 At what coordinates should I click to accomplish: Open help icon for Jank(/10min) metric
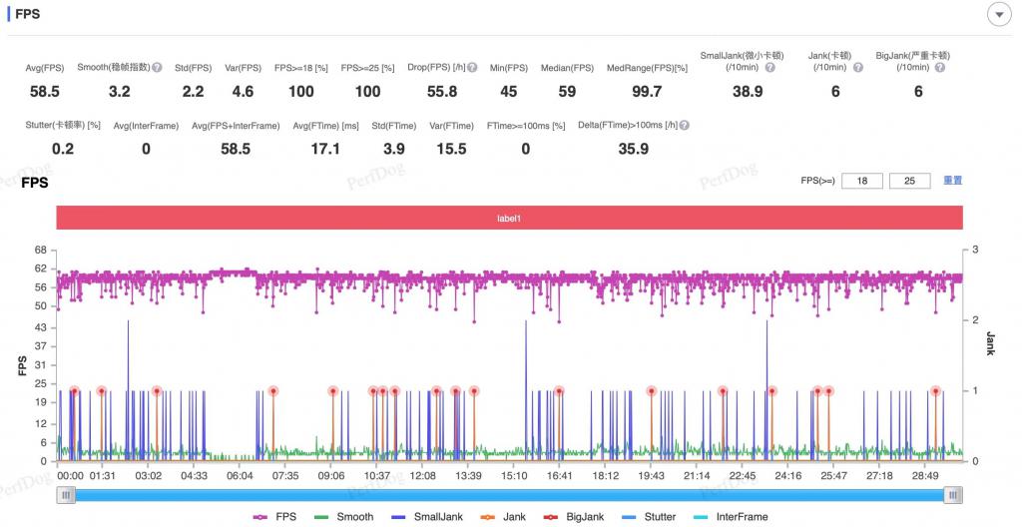[858, 67]
